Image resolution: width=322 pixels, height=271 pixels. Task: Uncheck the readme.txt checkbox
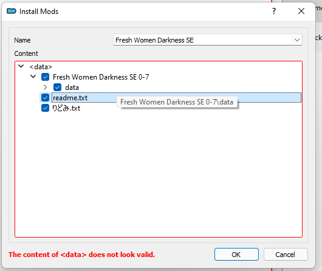tap(45, 98)
